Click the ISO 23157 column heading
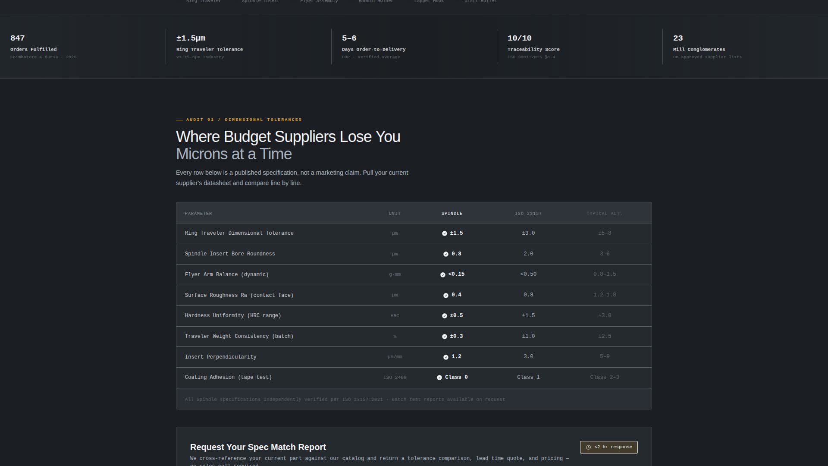This screenshot has width=828, height=466. (x=528, y=213)
